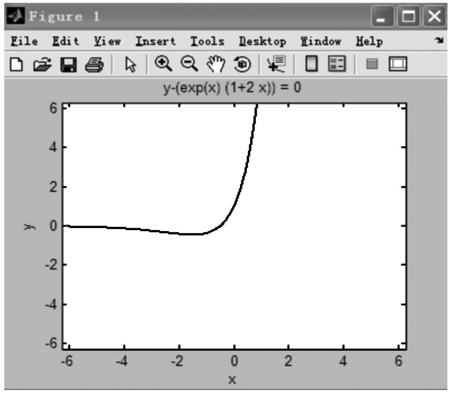Insert a colorbar using the toolbar icon
The height and width of the screenshot is (395, 449).
click(311, 64)
